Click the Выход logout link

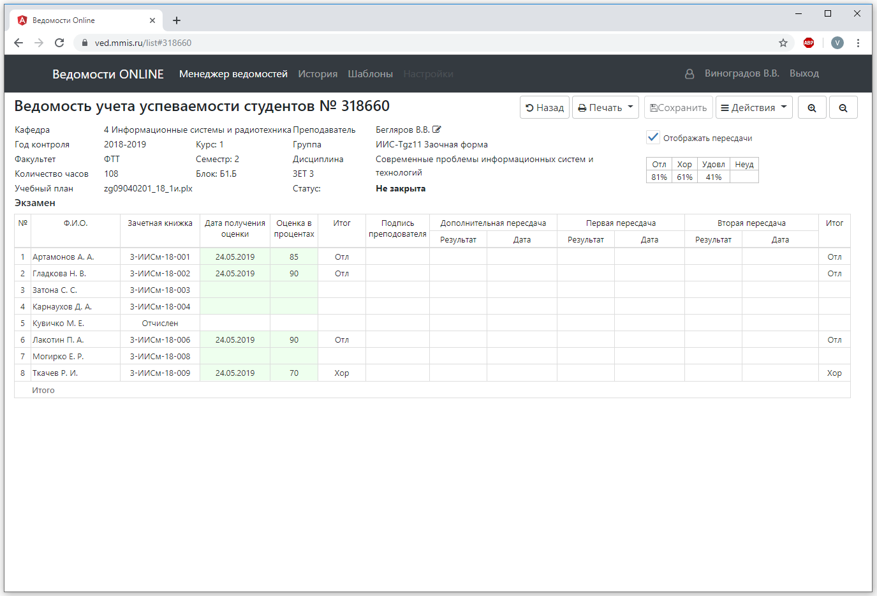pos(804,73)
